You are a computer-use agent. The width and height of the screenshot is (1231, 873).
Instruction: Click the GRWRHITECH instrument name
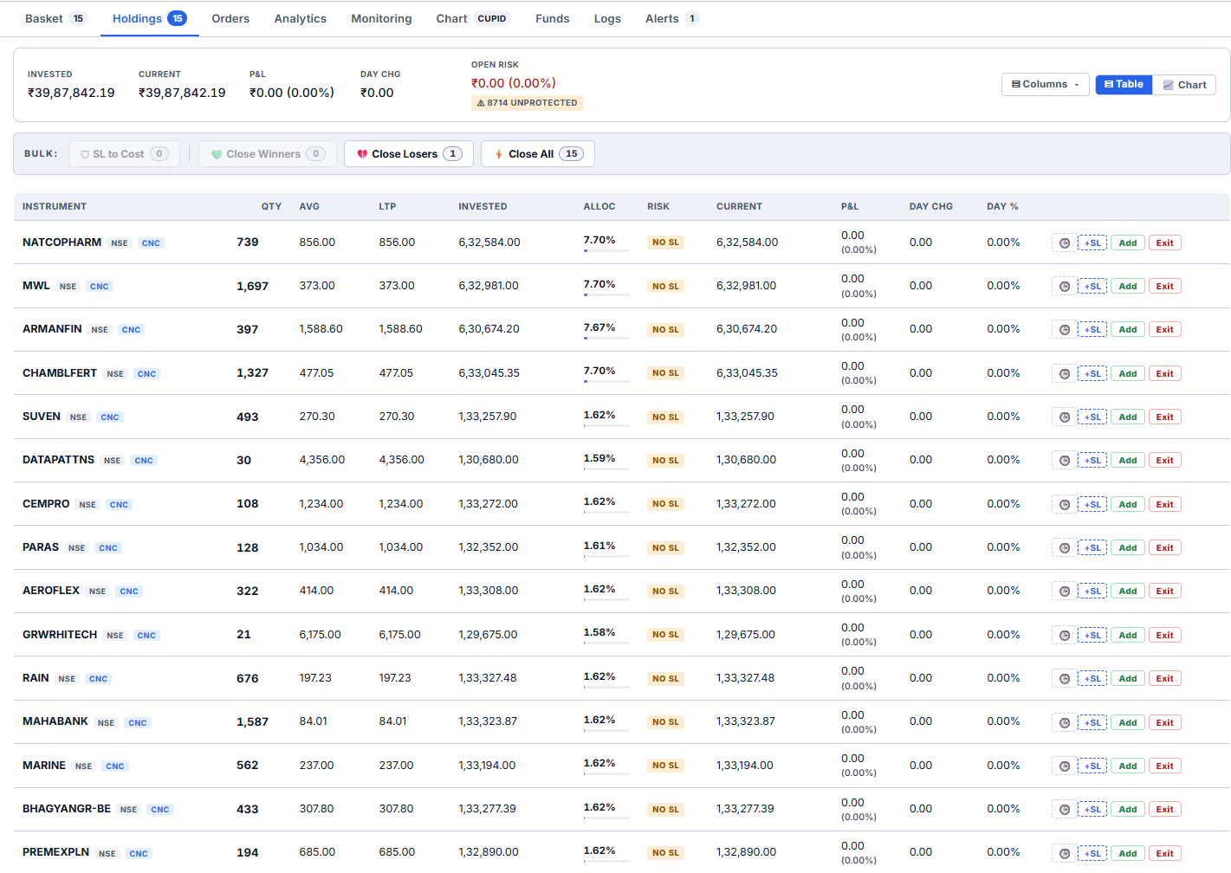coord(60,635)
